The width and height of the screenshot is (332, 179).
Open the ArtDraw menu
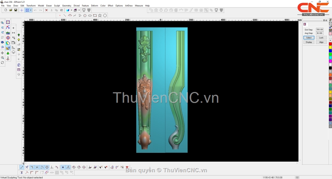point(129,6)
